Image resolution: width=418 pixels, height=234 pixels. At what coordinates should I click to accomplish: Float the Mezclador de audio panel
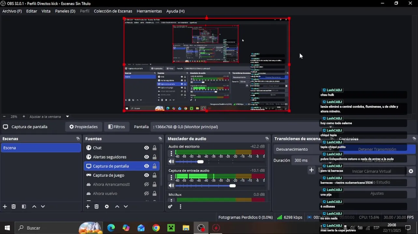pos(267,139)
